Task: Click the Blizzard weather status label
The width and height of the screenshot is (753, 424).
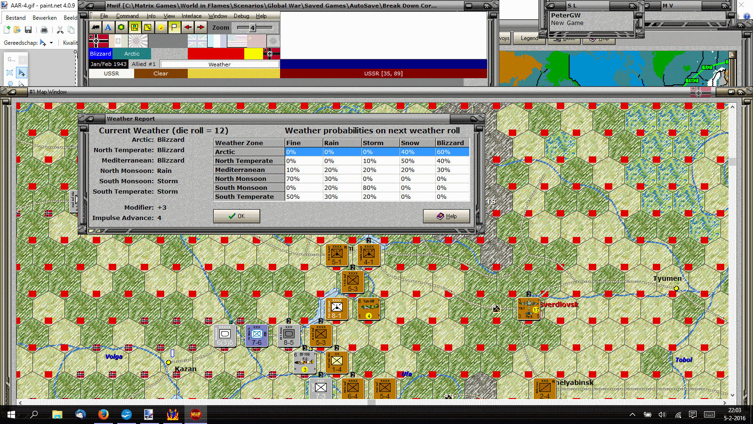Action: coord(101,54)
